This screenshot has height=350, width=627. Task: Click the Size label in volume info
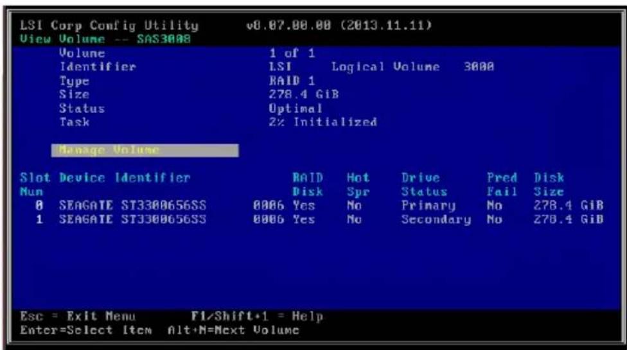coord(75,94)
